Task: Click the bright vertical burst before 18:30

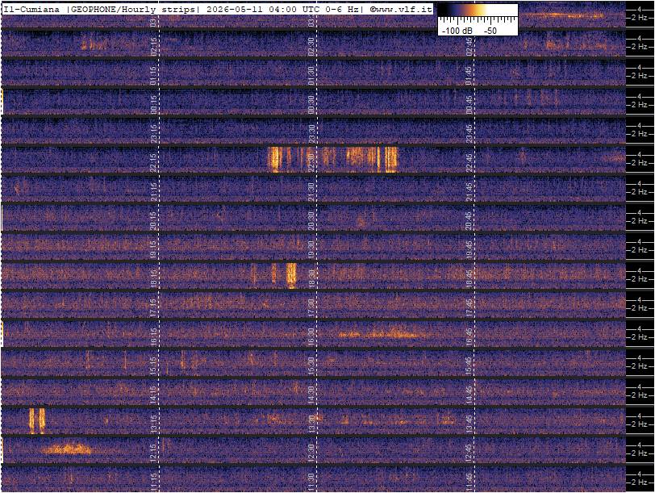Action: (291, 275)
